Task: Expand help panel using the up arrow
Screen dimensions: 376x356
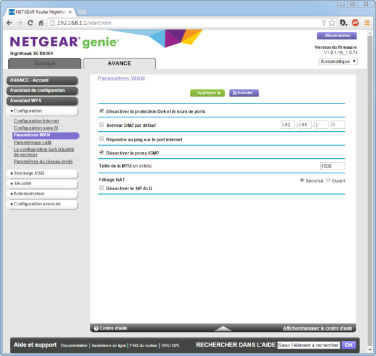Action: pyautogui.click(x=223, y=328)
